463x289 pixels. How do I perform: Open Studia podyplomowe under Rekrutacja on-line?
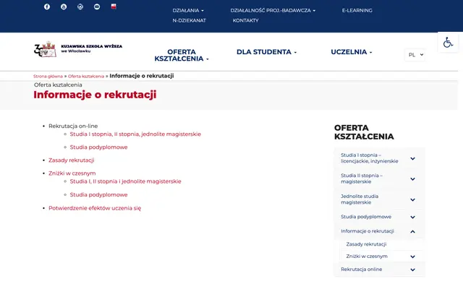click(x=98, y=147)
